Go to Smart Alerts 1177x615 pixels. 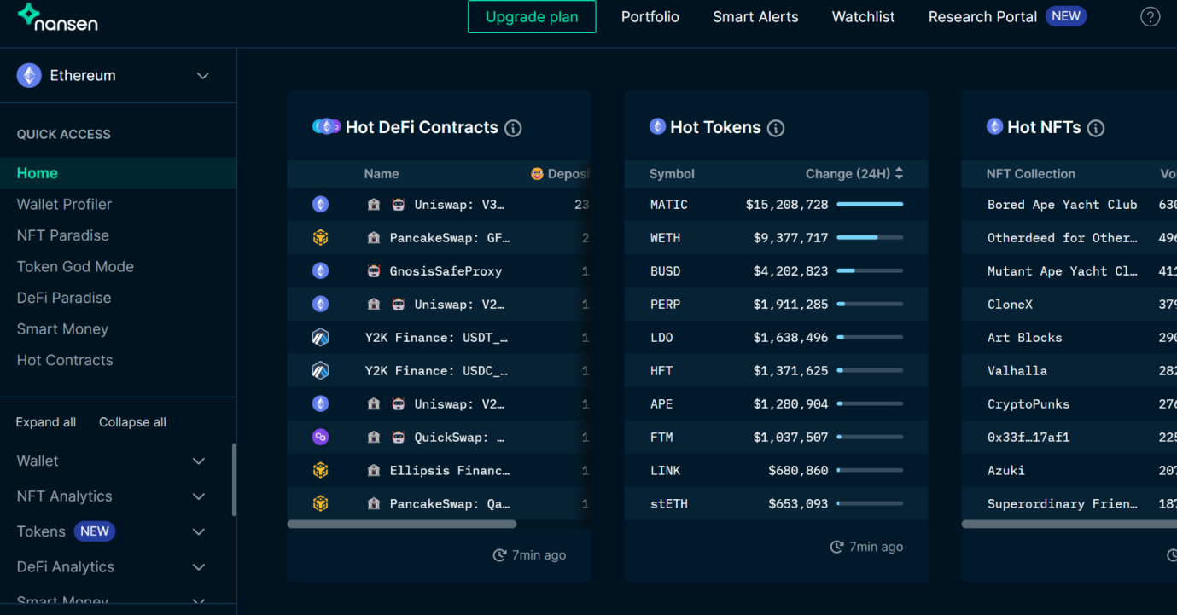[755, 17]
